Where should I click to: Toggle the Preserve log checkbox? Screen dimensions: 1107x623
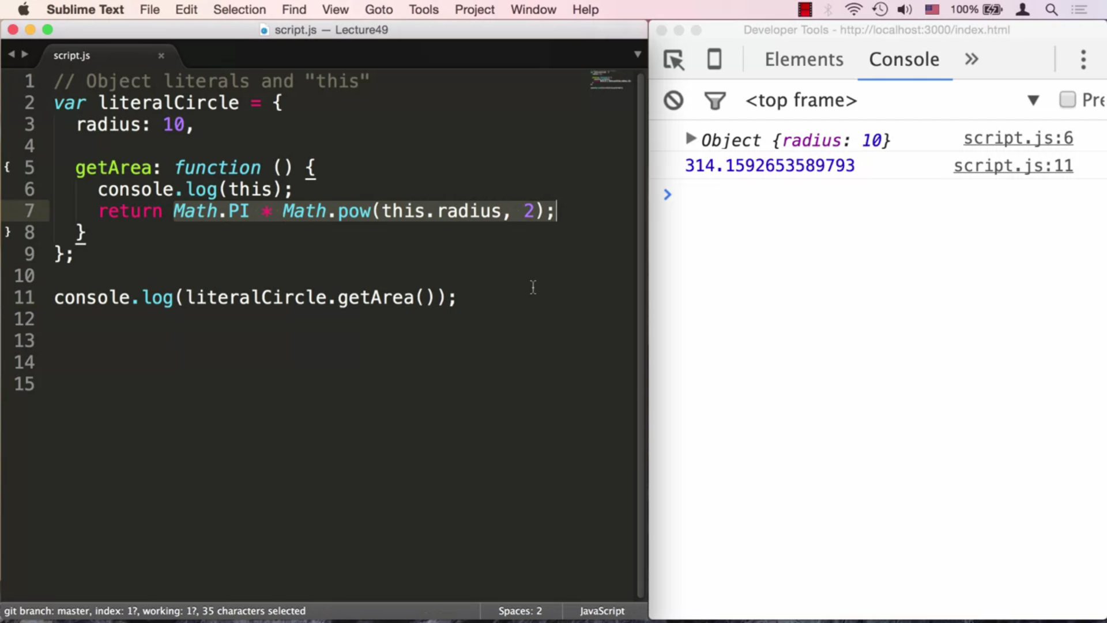tap(1067, 100)
